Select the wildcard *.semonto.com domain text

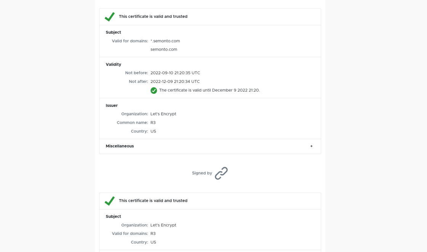(165, 41)
